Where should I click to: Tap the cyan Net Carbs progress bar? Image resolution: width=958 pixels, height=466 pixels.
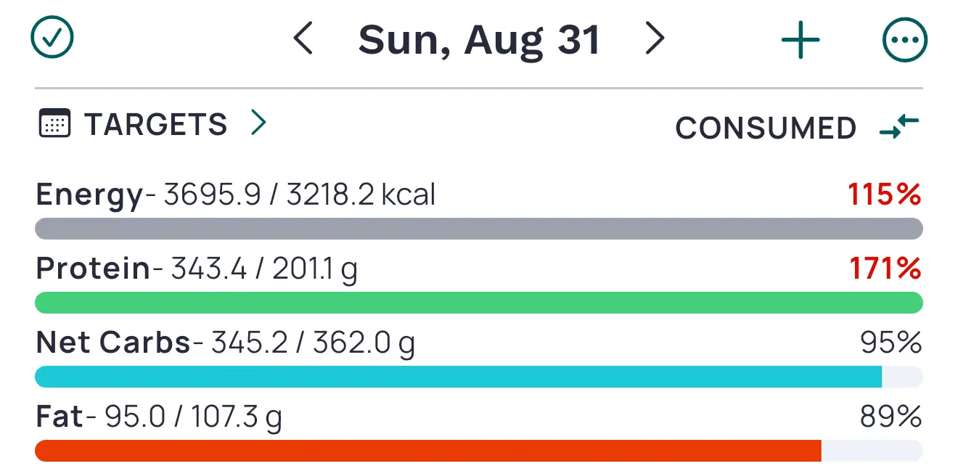tap(459, 377)
